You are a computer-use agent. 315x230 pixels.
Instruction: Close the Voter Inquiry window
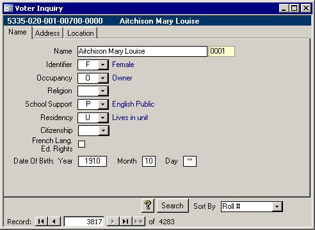[x=305, y=8]
